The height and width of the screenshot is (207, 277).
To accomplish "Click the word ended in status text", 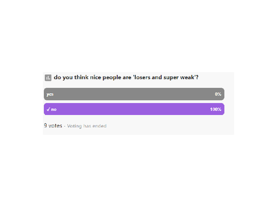I will 99,126.
